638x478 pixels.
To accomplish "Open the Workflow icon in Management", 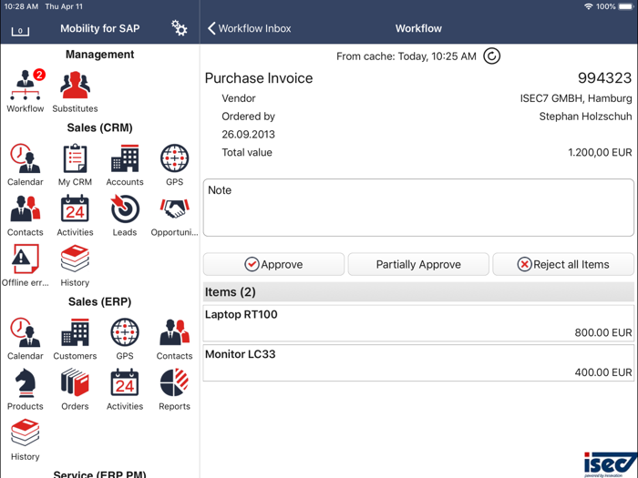I will point(26,85).
